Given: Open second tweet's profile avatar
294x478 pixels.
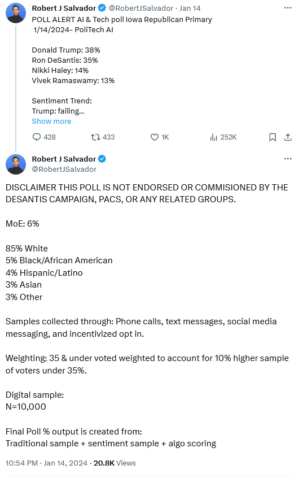Looking at the screenshot, I should 16,164.
